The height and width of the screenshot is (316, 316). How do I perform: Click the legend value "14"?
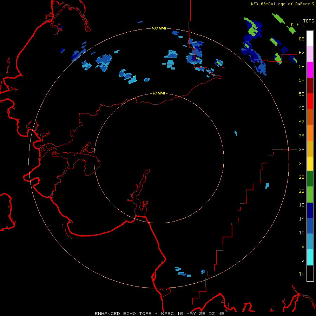302,219
